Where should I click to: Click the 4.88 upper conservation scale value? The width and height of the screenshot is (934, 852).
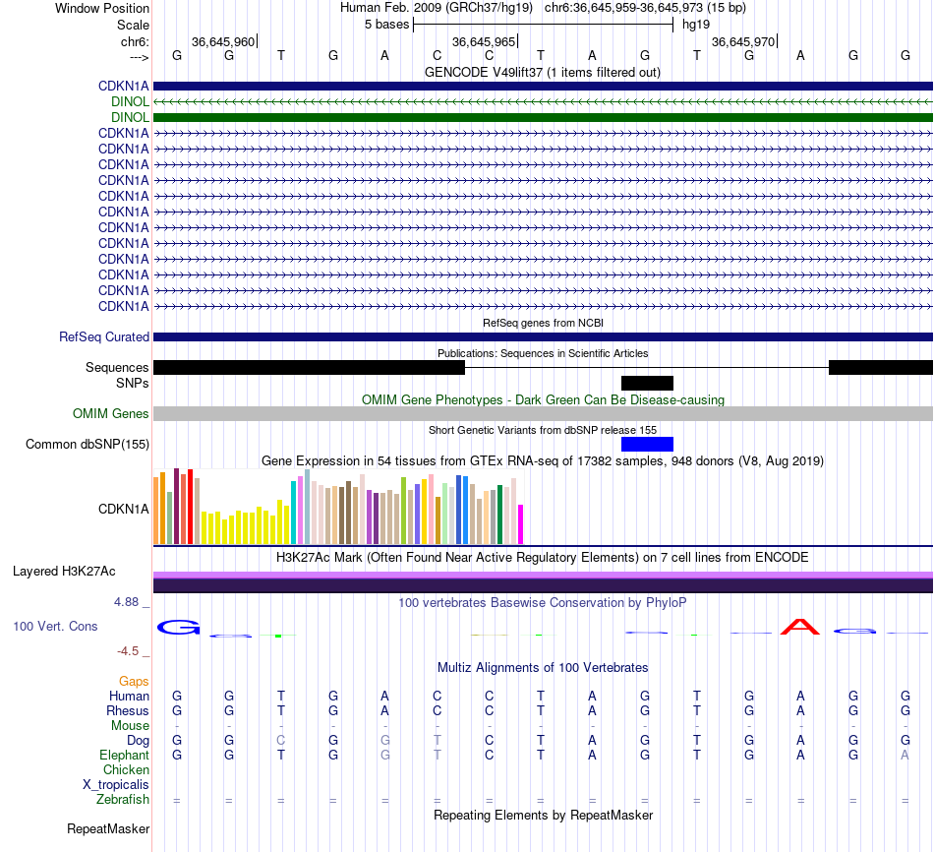(x=126, y=603)
